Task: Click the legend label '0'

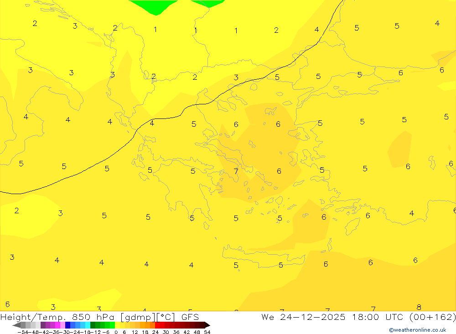Action: (116, 332)
